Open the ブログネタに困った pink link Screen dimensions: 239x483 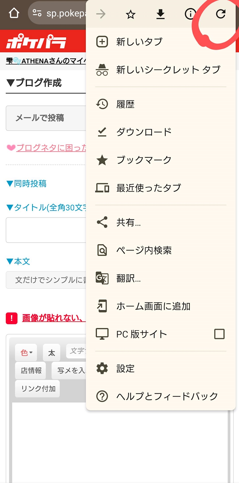(51, 148)
